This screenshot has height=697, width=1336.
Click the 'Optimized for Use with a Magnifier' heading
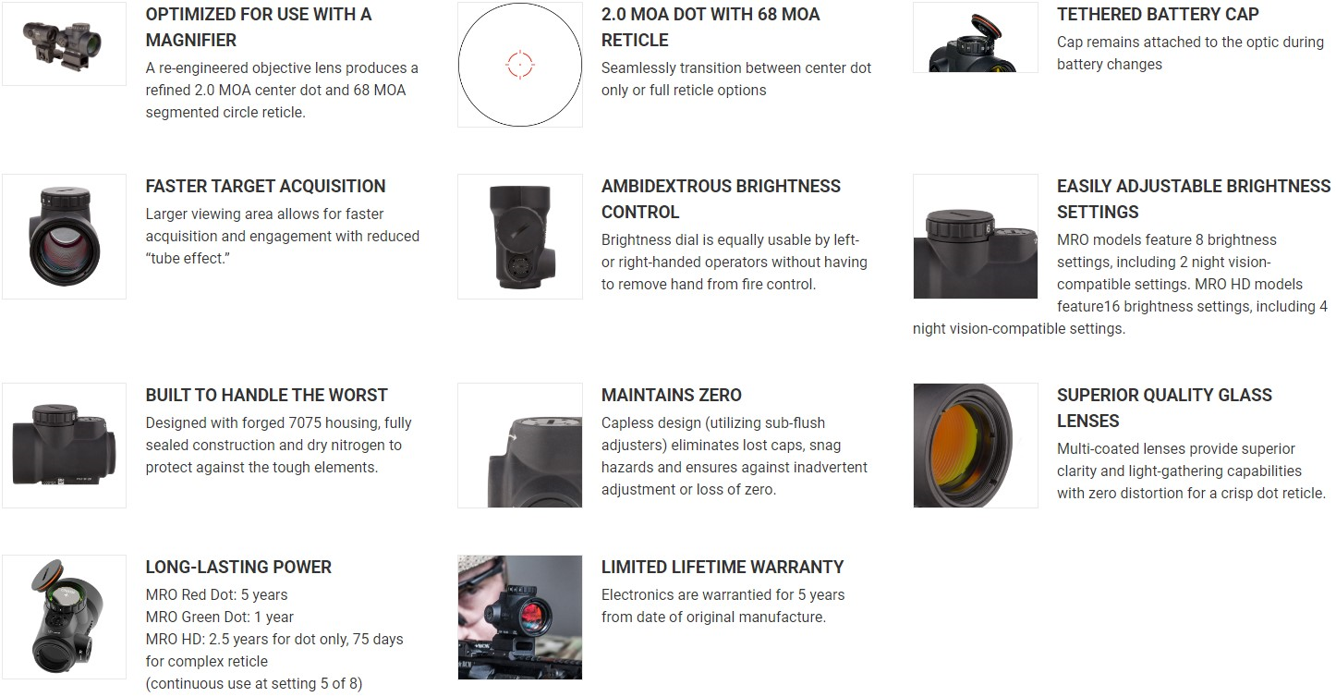click(x=259, y=27)
